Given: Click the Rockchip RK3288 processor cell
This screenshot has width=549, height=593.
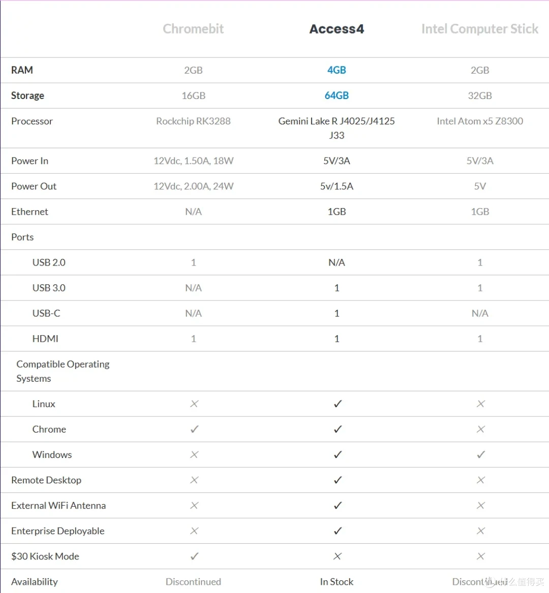Looking at the screenshot, I should (193, 121).
